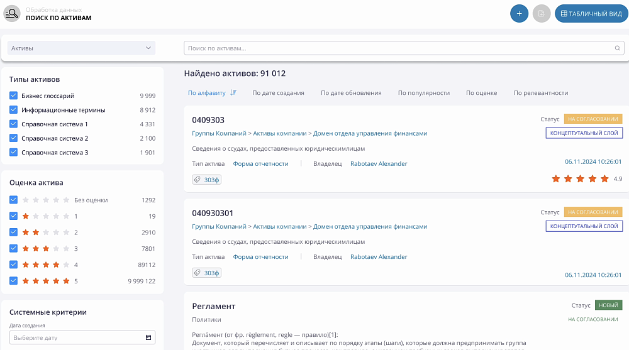This screenshot has width=629, height=350.
Task: Switch to Табличный вид
Action: pos(591,14)
